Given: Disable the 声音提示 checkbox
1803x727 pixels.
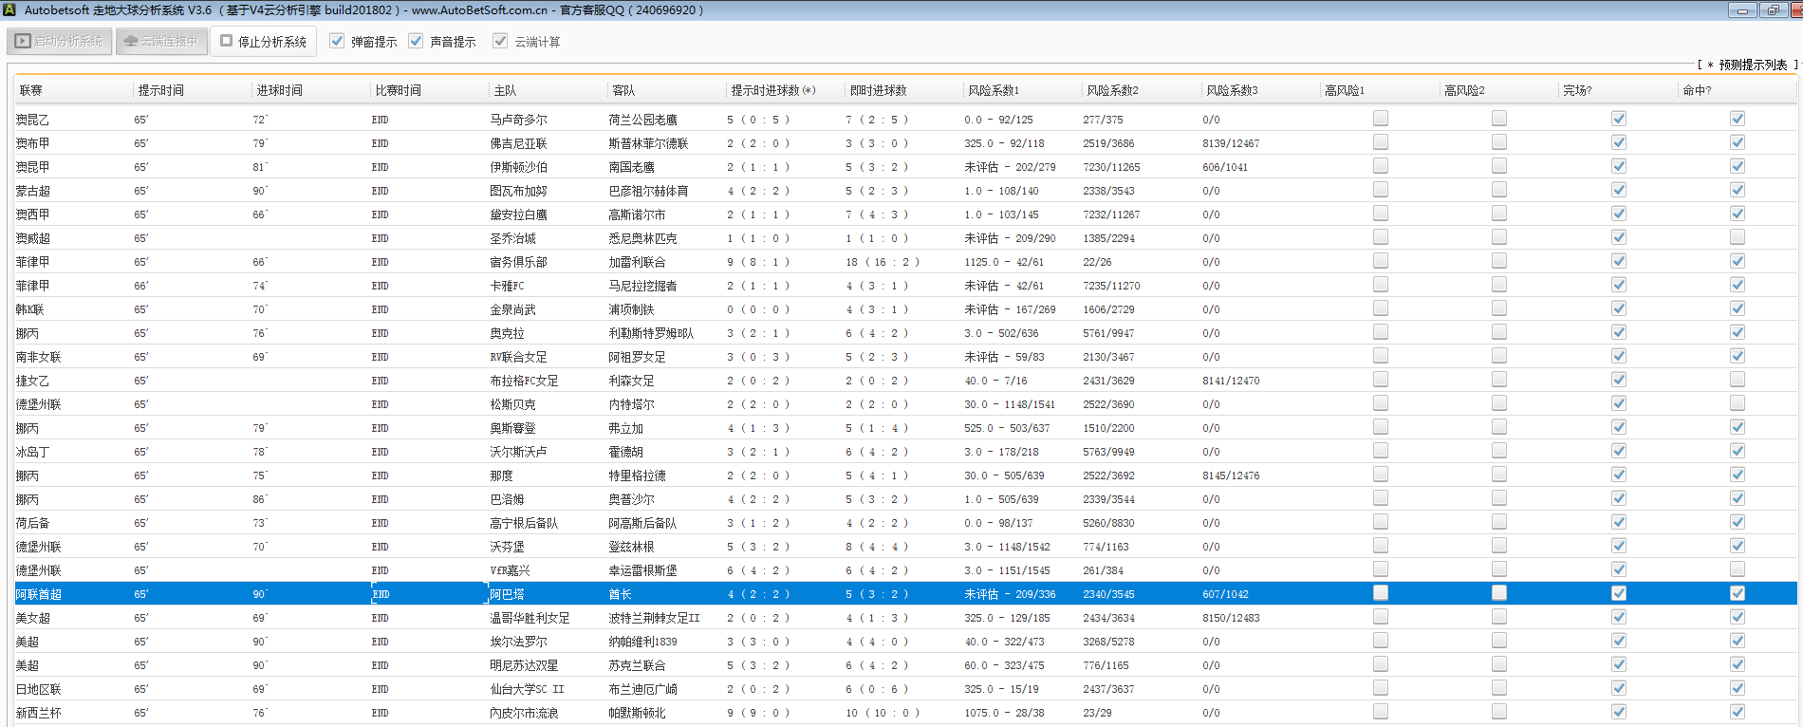Looking at the screenshot, I should coord(416,42).
